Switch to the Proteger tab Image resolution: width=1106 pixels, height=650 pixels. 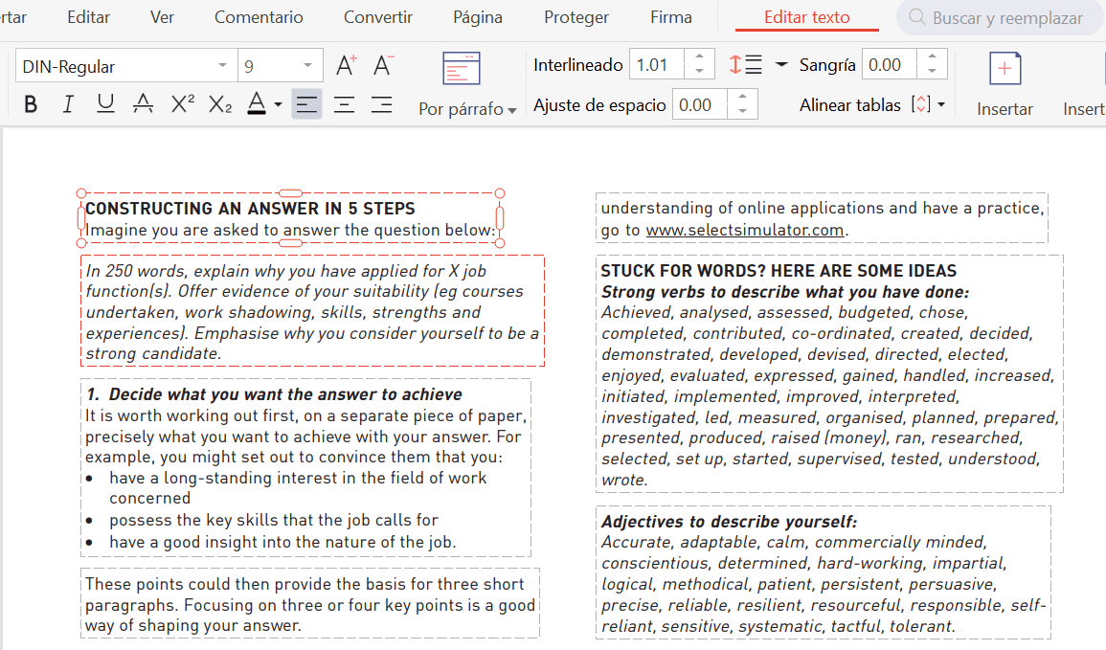[x=576, y=17]
